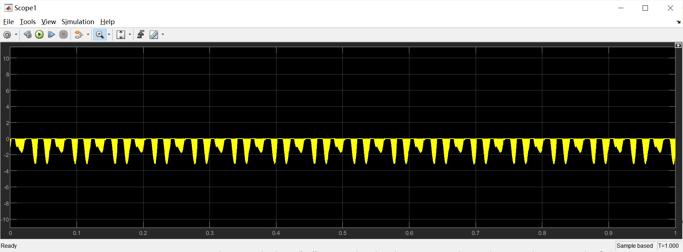Select the Zoom tool magnifier icon
683x252 pixels.
coord(100,35)
